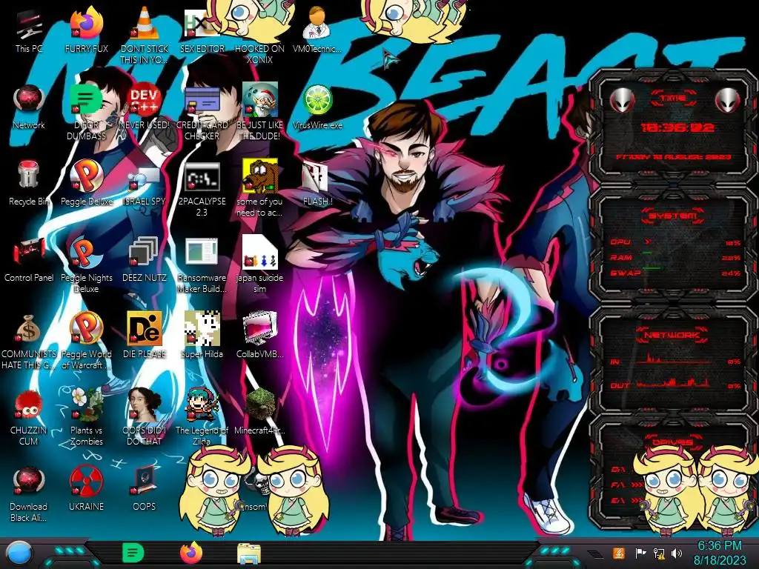Launch Peggle Nights Deluxe shortcut
This screenshot has height=569, width=759.
click(86, 265)
